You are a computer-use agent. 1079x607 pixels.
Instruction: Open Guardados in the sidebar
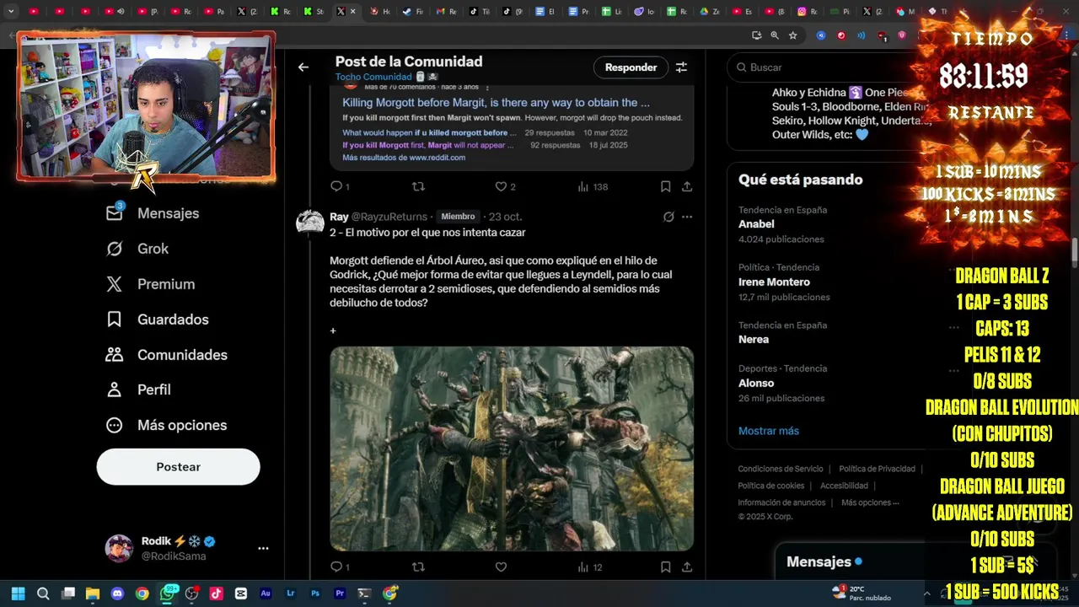(x=157, y=320)
